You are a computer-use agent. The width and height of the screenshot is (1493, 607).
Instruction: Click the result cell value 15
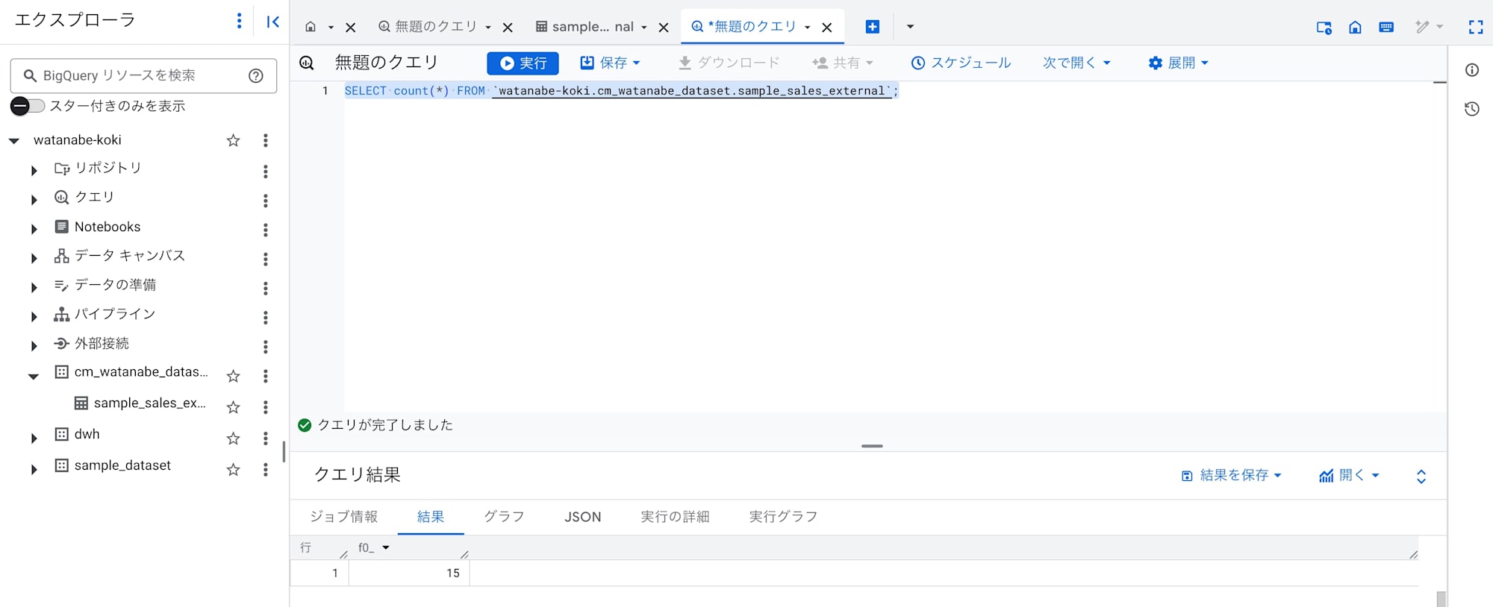[x=453, y=573]
